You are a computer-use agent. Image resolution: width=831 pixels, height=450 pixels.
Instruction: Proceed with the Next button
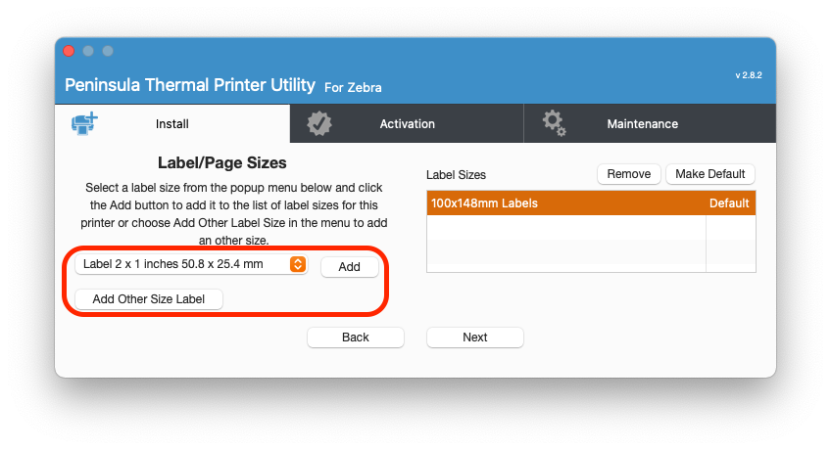[x=475, y=337]
